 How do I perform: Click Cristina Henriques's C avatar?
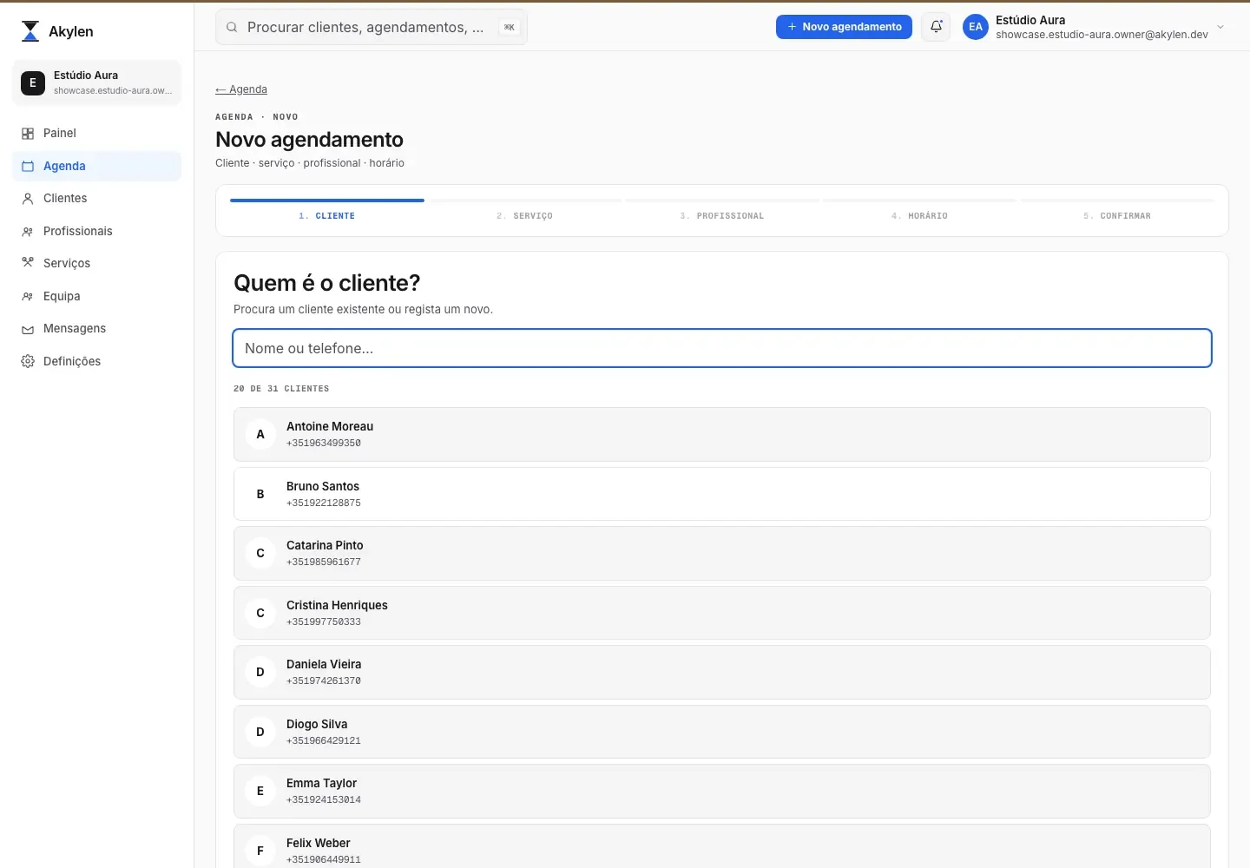pos(260,614)
